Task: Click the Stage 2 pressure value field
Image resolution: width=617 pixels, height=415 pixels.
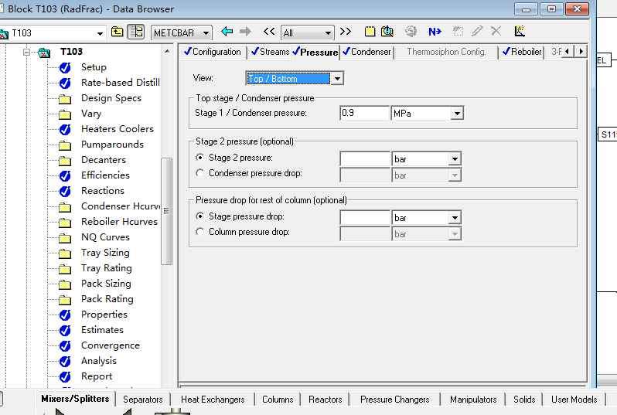Action: pos(365,159)
